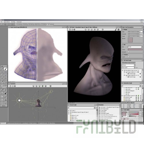
Task: Click up-arrow beside Geometry Graph dropdown
Action: (142, 86)
